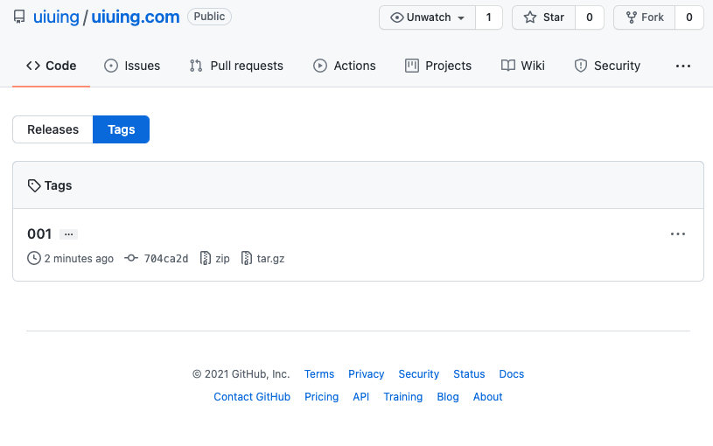Screen dimensions: 713x446
Task: Download the tar.gz archive
Action: pos(270,258)
